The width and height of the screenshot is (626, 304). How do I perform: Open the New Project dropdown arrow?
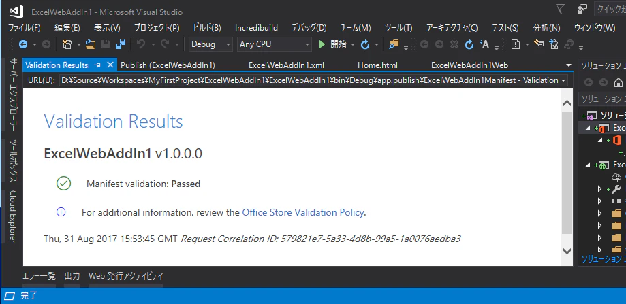78,45
